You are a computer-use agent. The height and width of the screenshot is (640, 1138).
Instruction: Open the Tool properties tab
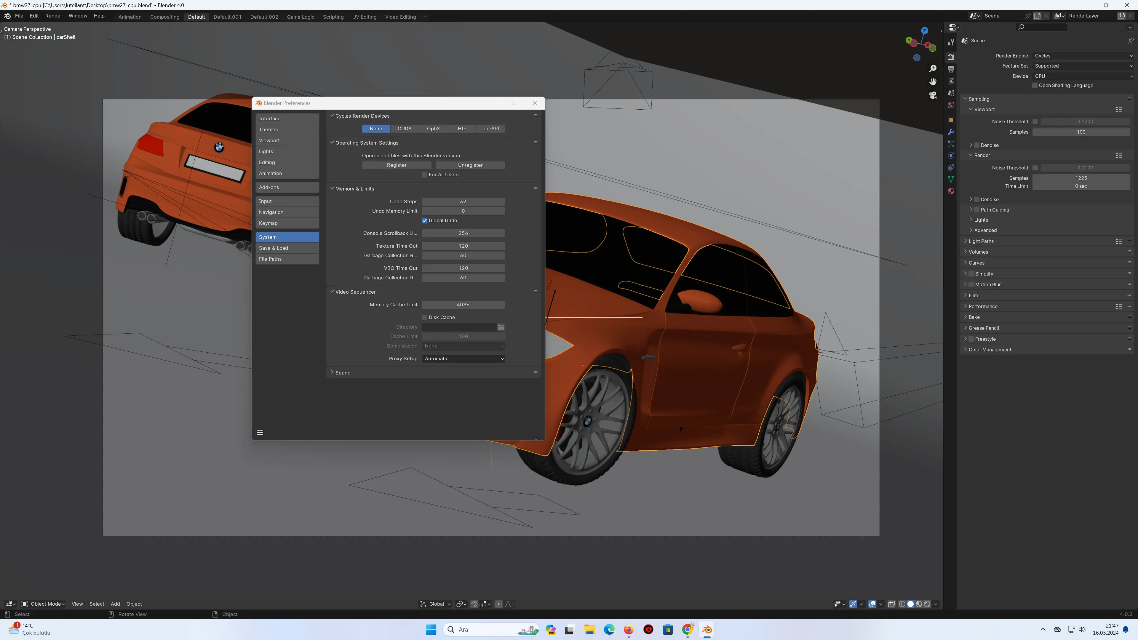pyautogui.click(x=951, y=42)
